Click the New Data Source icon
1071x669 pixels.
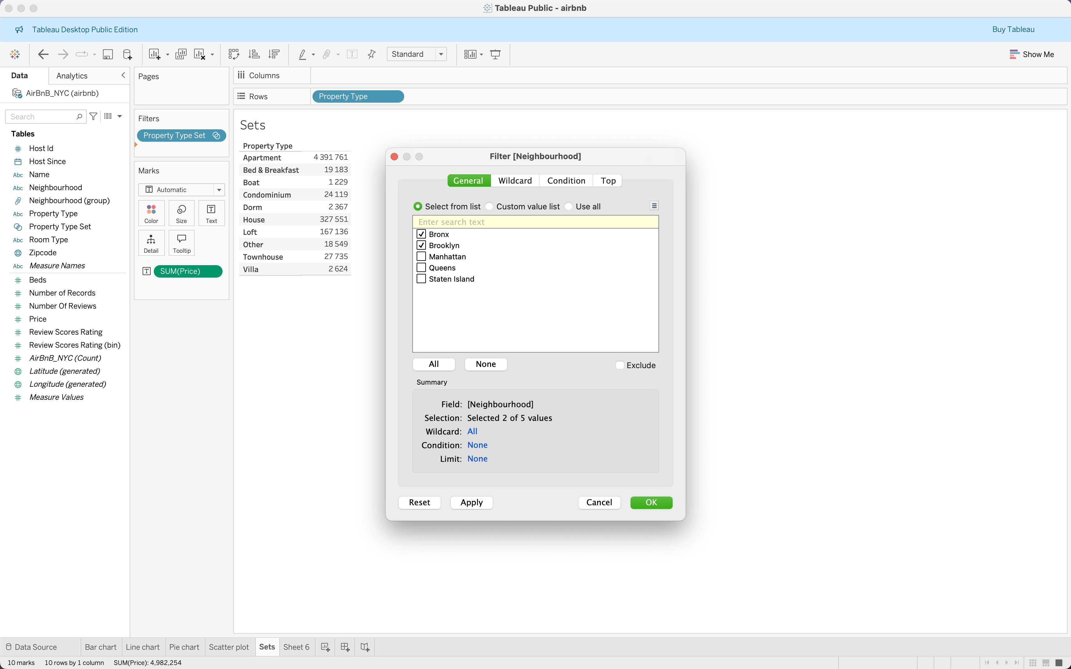coord(127,54)
